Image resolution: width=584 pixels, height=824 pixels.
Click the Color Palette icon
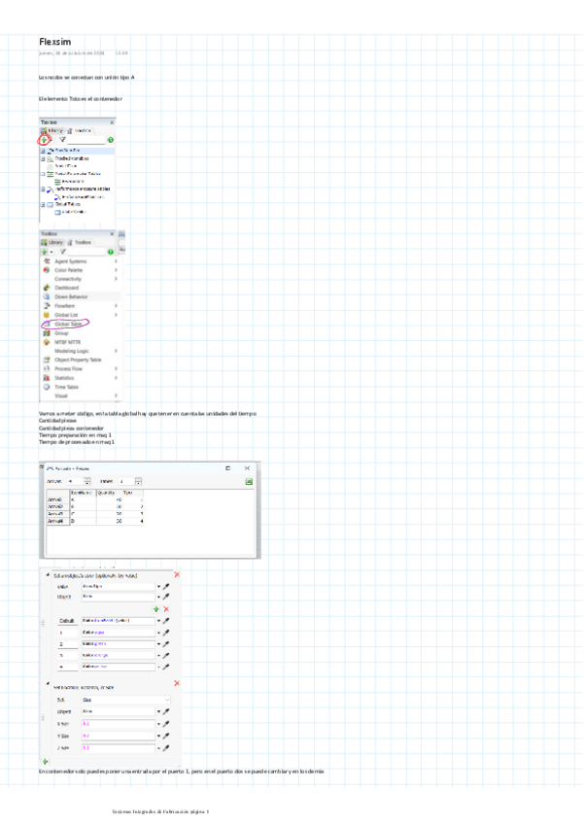point(46,269)
